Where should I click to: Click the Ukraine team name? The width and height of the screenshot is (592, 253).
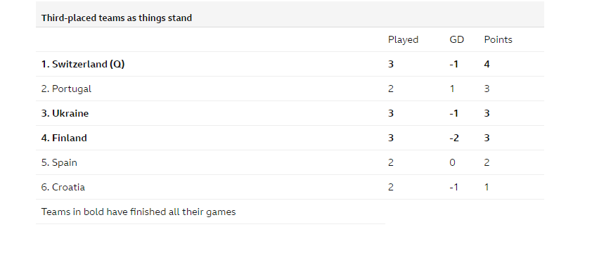[70, 113]
